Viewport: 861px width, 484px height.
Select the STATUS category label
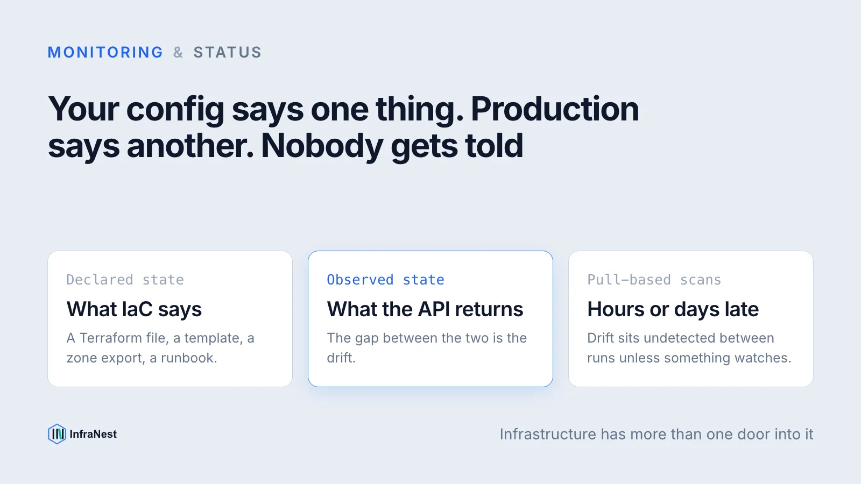coord(228,52)
